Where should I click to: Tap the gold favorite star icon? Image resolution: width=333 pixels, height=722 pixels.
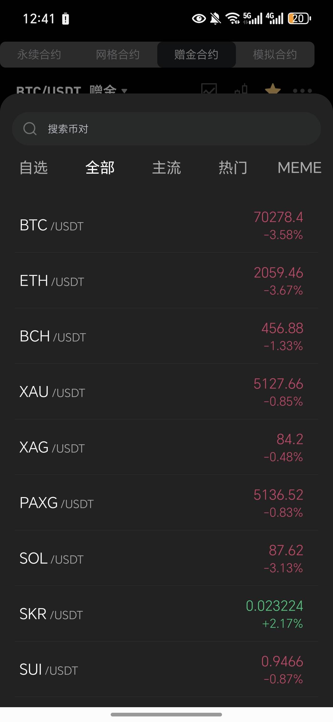(273, 89)
